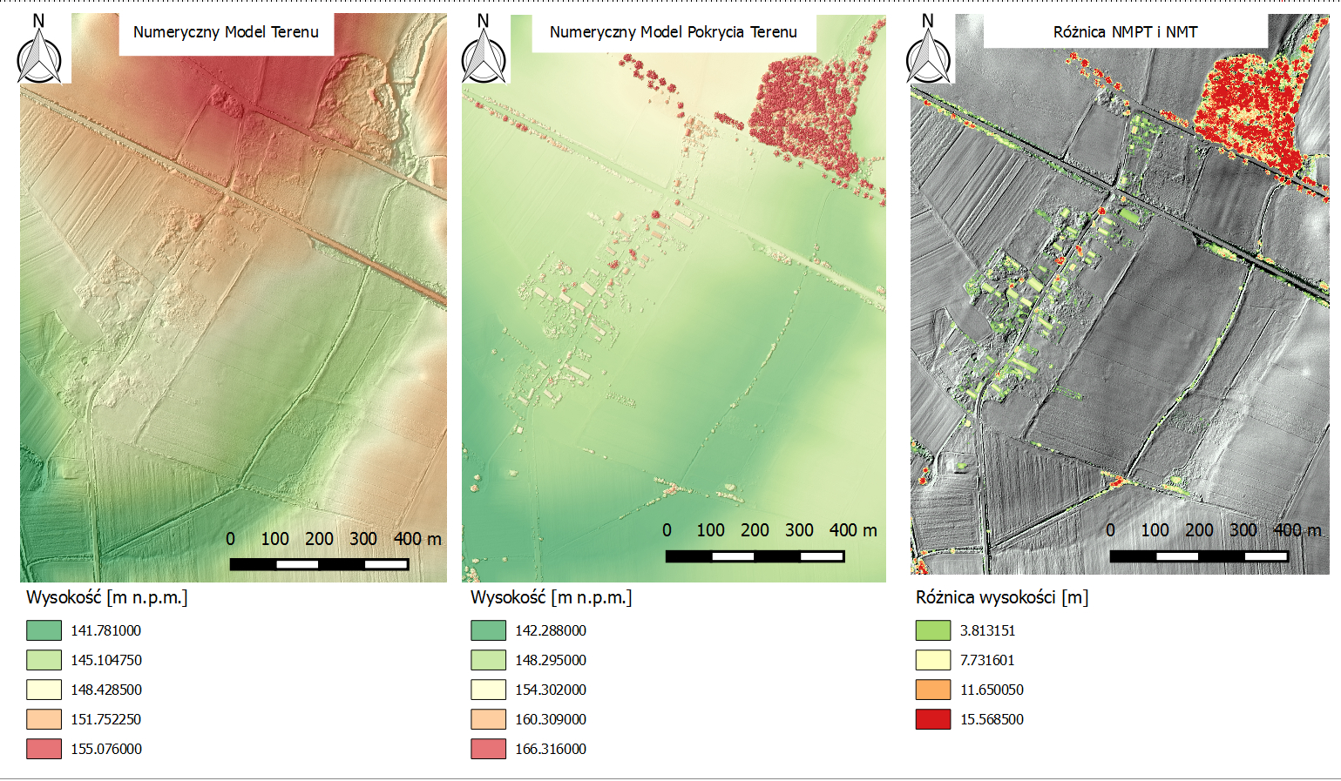This screenshot has width=1341, height=781.
Task: Select legend value 154.302000
Action: click(x=551, y=690)
